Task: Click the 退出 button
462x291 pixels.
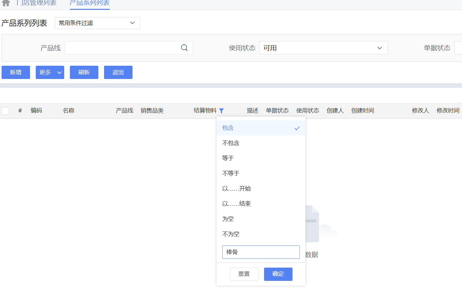Action: click(x=118, y=72)
